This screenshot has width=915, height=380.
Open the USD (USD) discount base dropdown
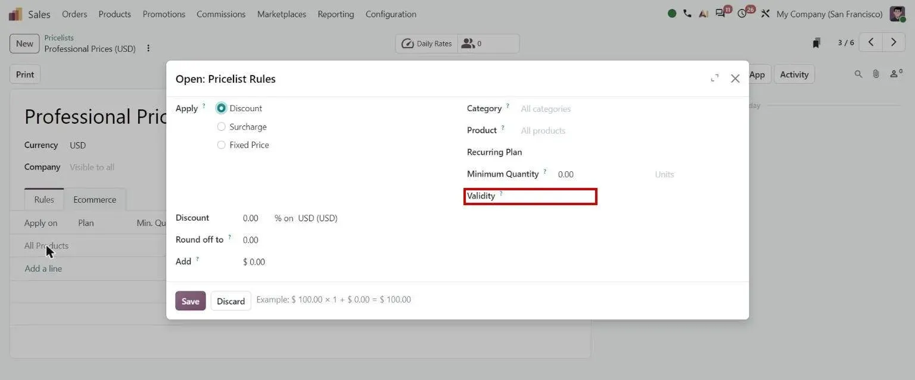[x=318, y=218]
